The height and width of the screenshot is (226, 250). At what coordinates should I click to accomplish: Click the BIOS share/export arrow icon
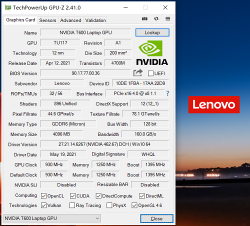(x=138, y=72)
